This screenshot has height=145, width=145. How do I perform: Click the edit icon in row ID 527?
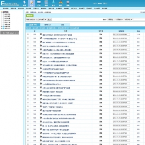(x=41, y=64)
